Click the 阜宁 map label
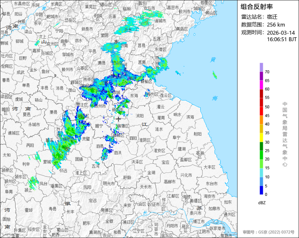299x238 pixels. [176, 137]
